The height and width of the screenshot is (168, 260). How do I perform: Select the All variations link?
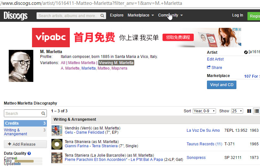tap(63, 63)
